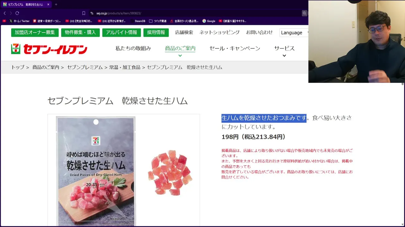Open the Google bookmark
Image resolution: width=405 pixels, height=227 pixels.
pyautogui.click(x=209, y=21)
